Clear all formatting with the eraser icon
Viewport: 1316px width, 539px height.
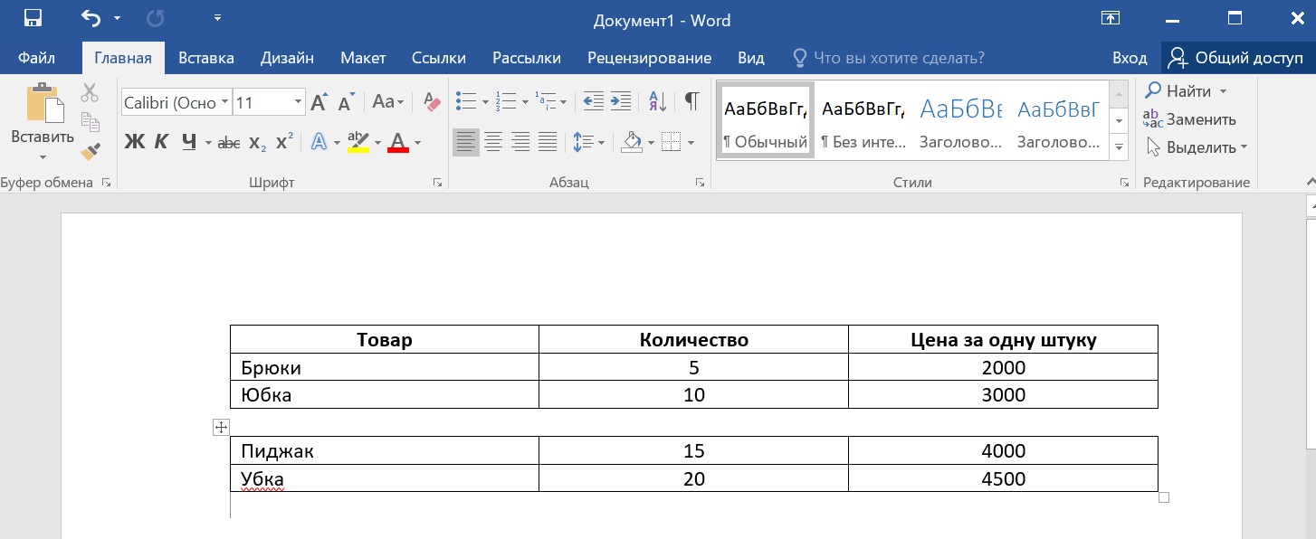[432, 102]
